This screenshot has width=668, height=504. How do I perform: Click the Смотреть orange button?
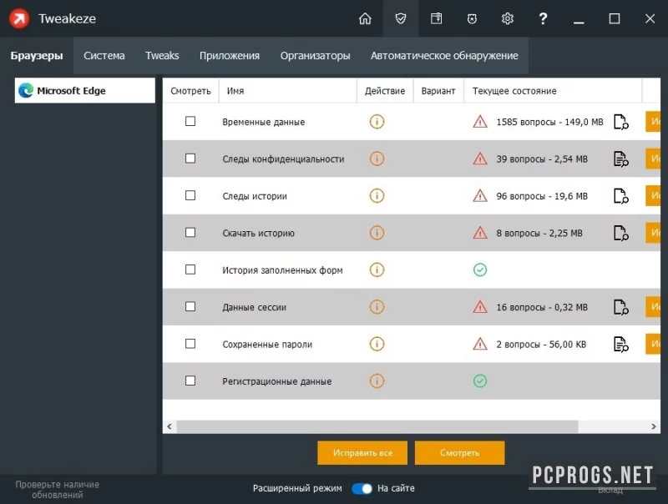(460, 453)
